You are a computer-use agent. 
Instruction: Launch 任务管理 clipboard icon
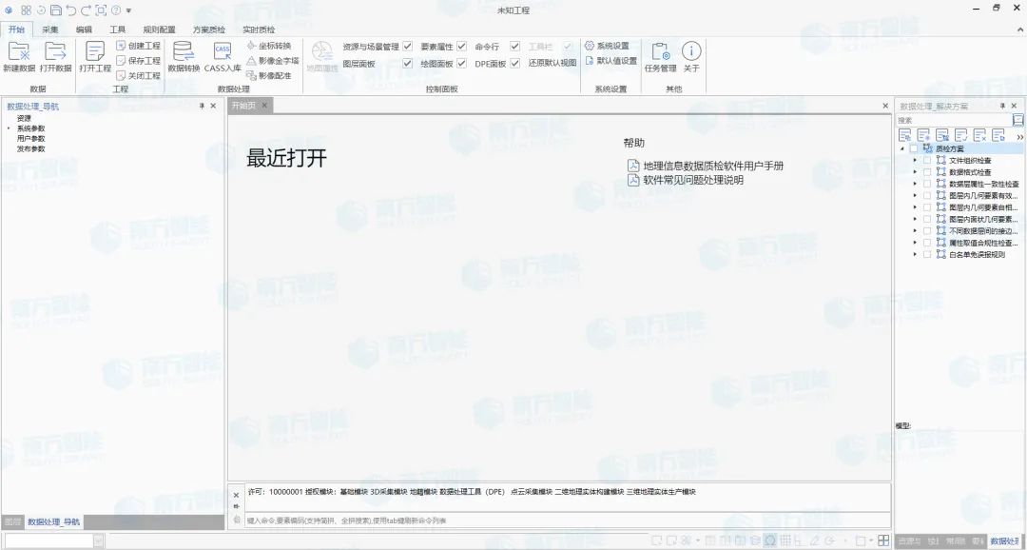coord(660,51)
